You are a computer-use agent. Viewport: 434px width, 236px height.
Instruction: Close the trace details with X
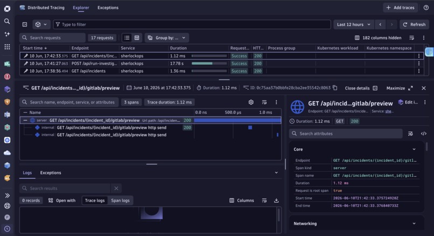coord(423,88)
